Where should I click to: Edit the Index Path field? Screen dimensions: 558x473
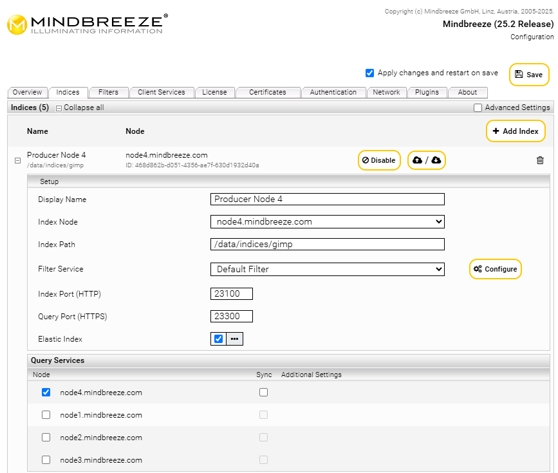(328, 244)
